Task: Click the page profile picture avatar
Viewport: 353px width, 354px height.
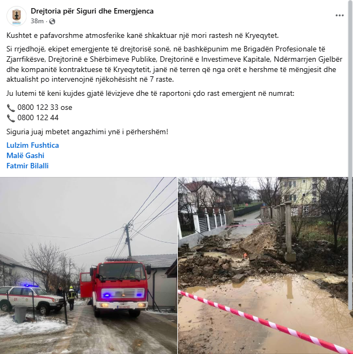Action: click(x=16, y=16)
